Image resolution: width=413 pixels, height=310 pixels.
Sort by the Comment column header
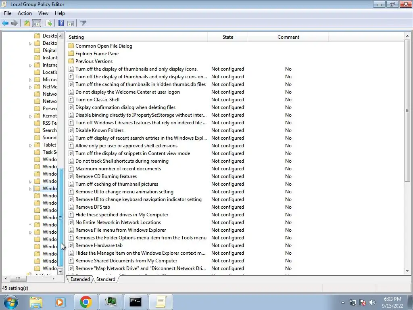pos(288,37)
